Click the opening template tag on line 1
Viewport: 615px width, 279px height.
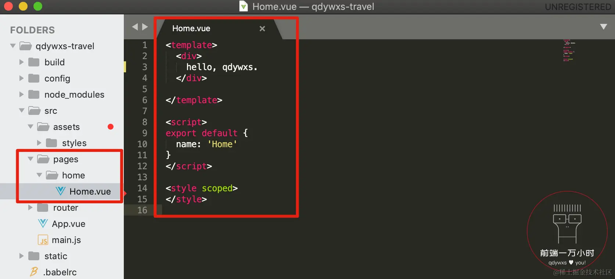[x=191, y=45]
